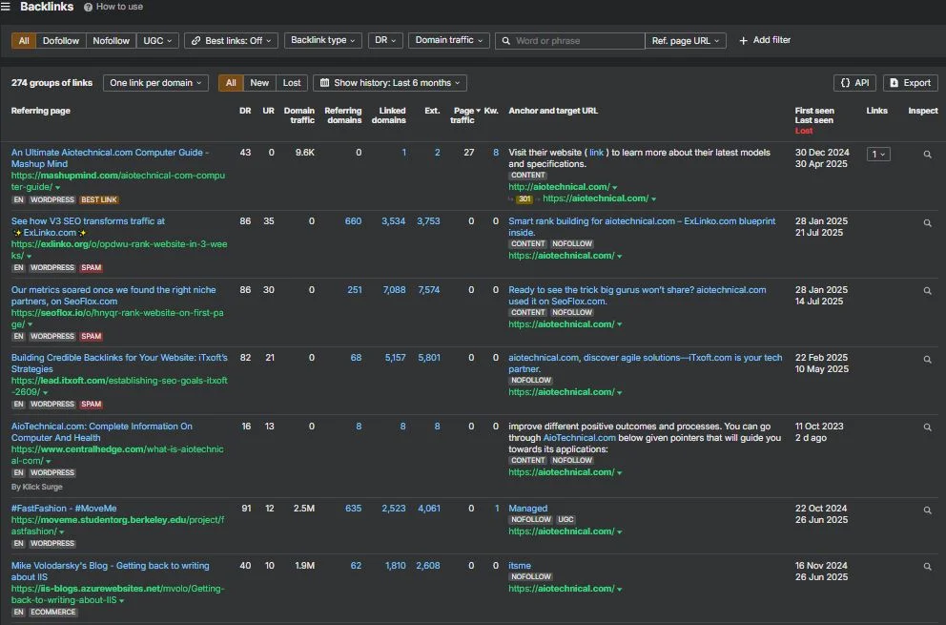Click the 301 redirect badge
The image size is (946, 625).
(x=524, y=198)
